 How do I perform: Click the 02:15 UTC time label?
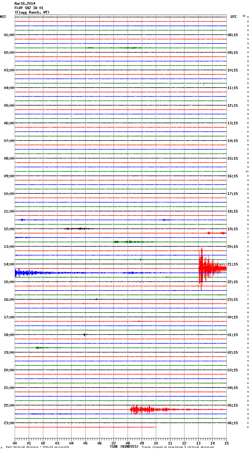tap(233, 353)
